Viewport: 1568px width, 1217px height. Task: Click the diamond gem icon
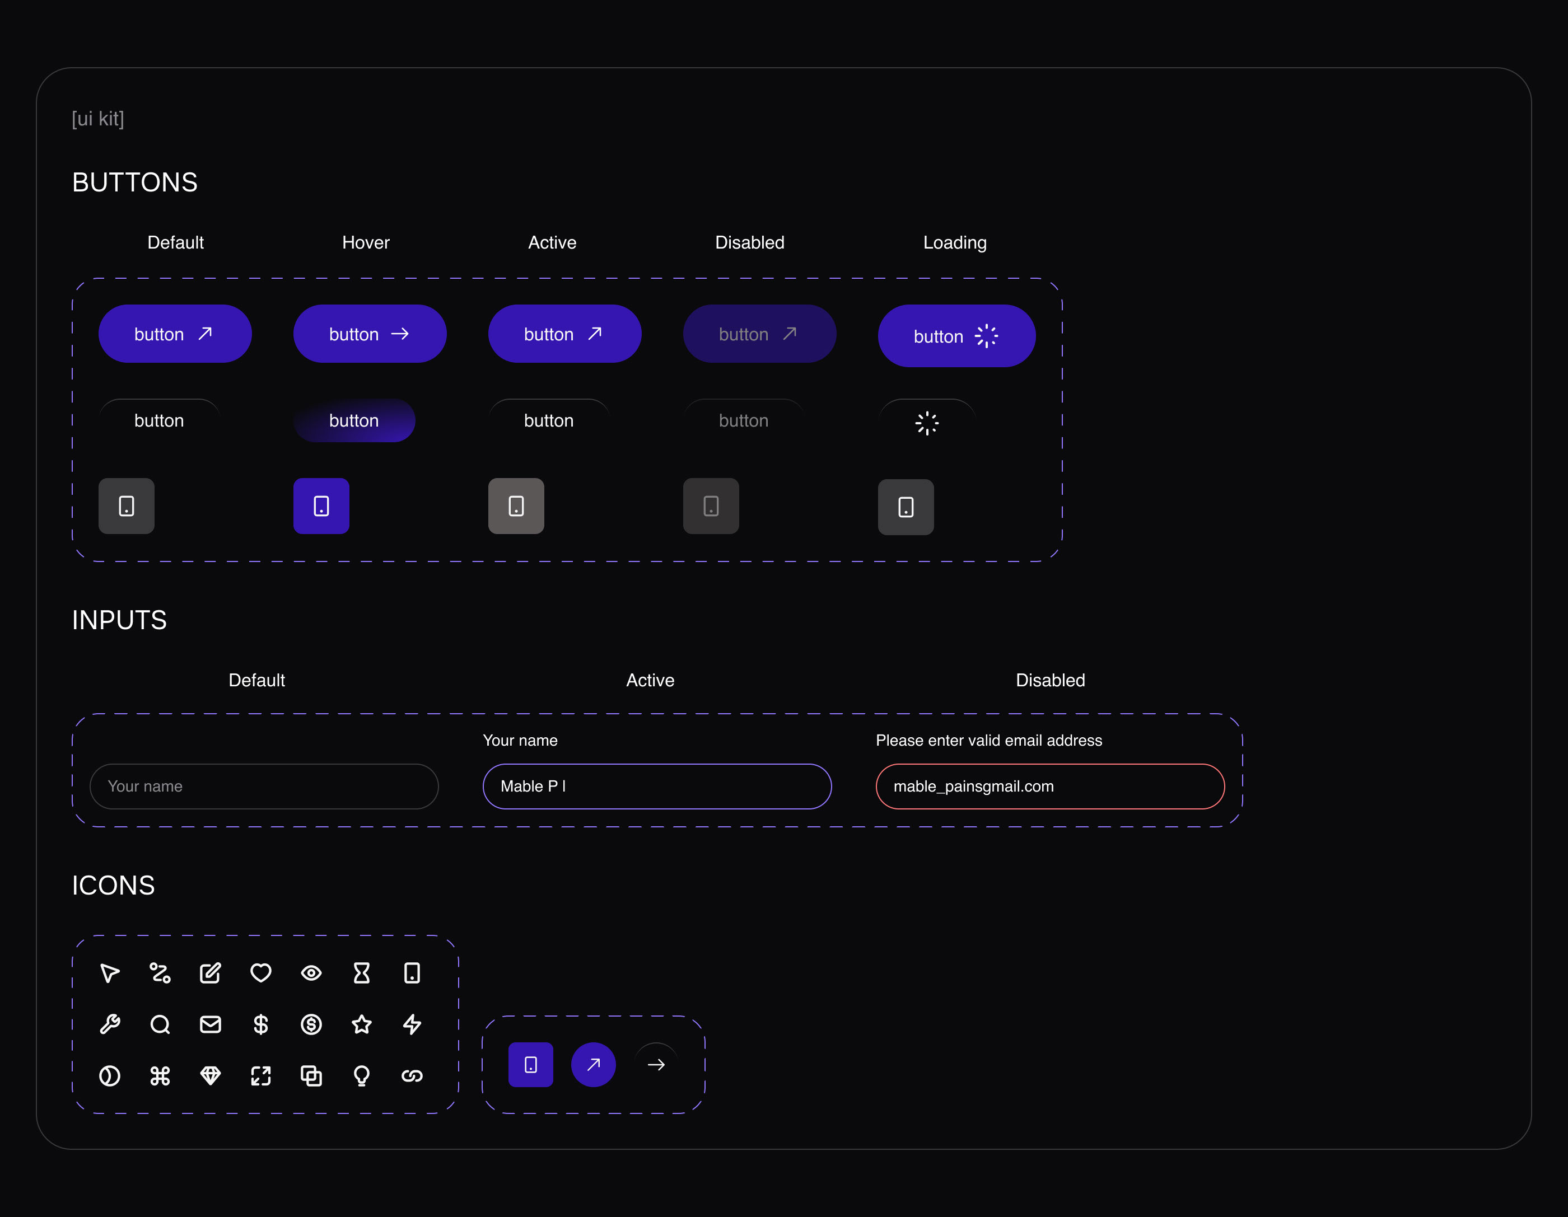coord(211,1075)
